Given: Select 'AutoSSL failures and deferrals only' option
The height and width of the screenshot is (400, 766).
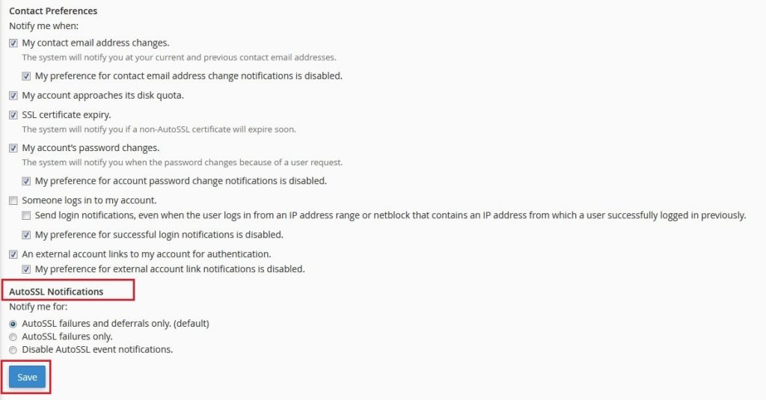Looking at the screenshot, I should pos(13,324).
